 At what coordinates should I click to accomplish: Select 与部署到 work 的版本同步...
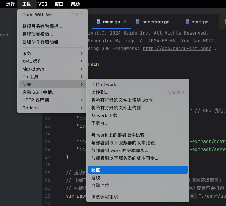coord(138,151)
